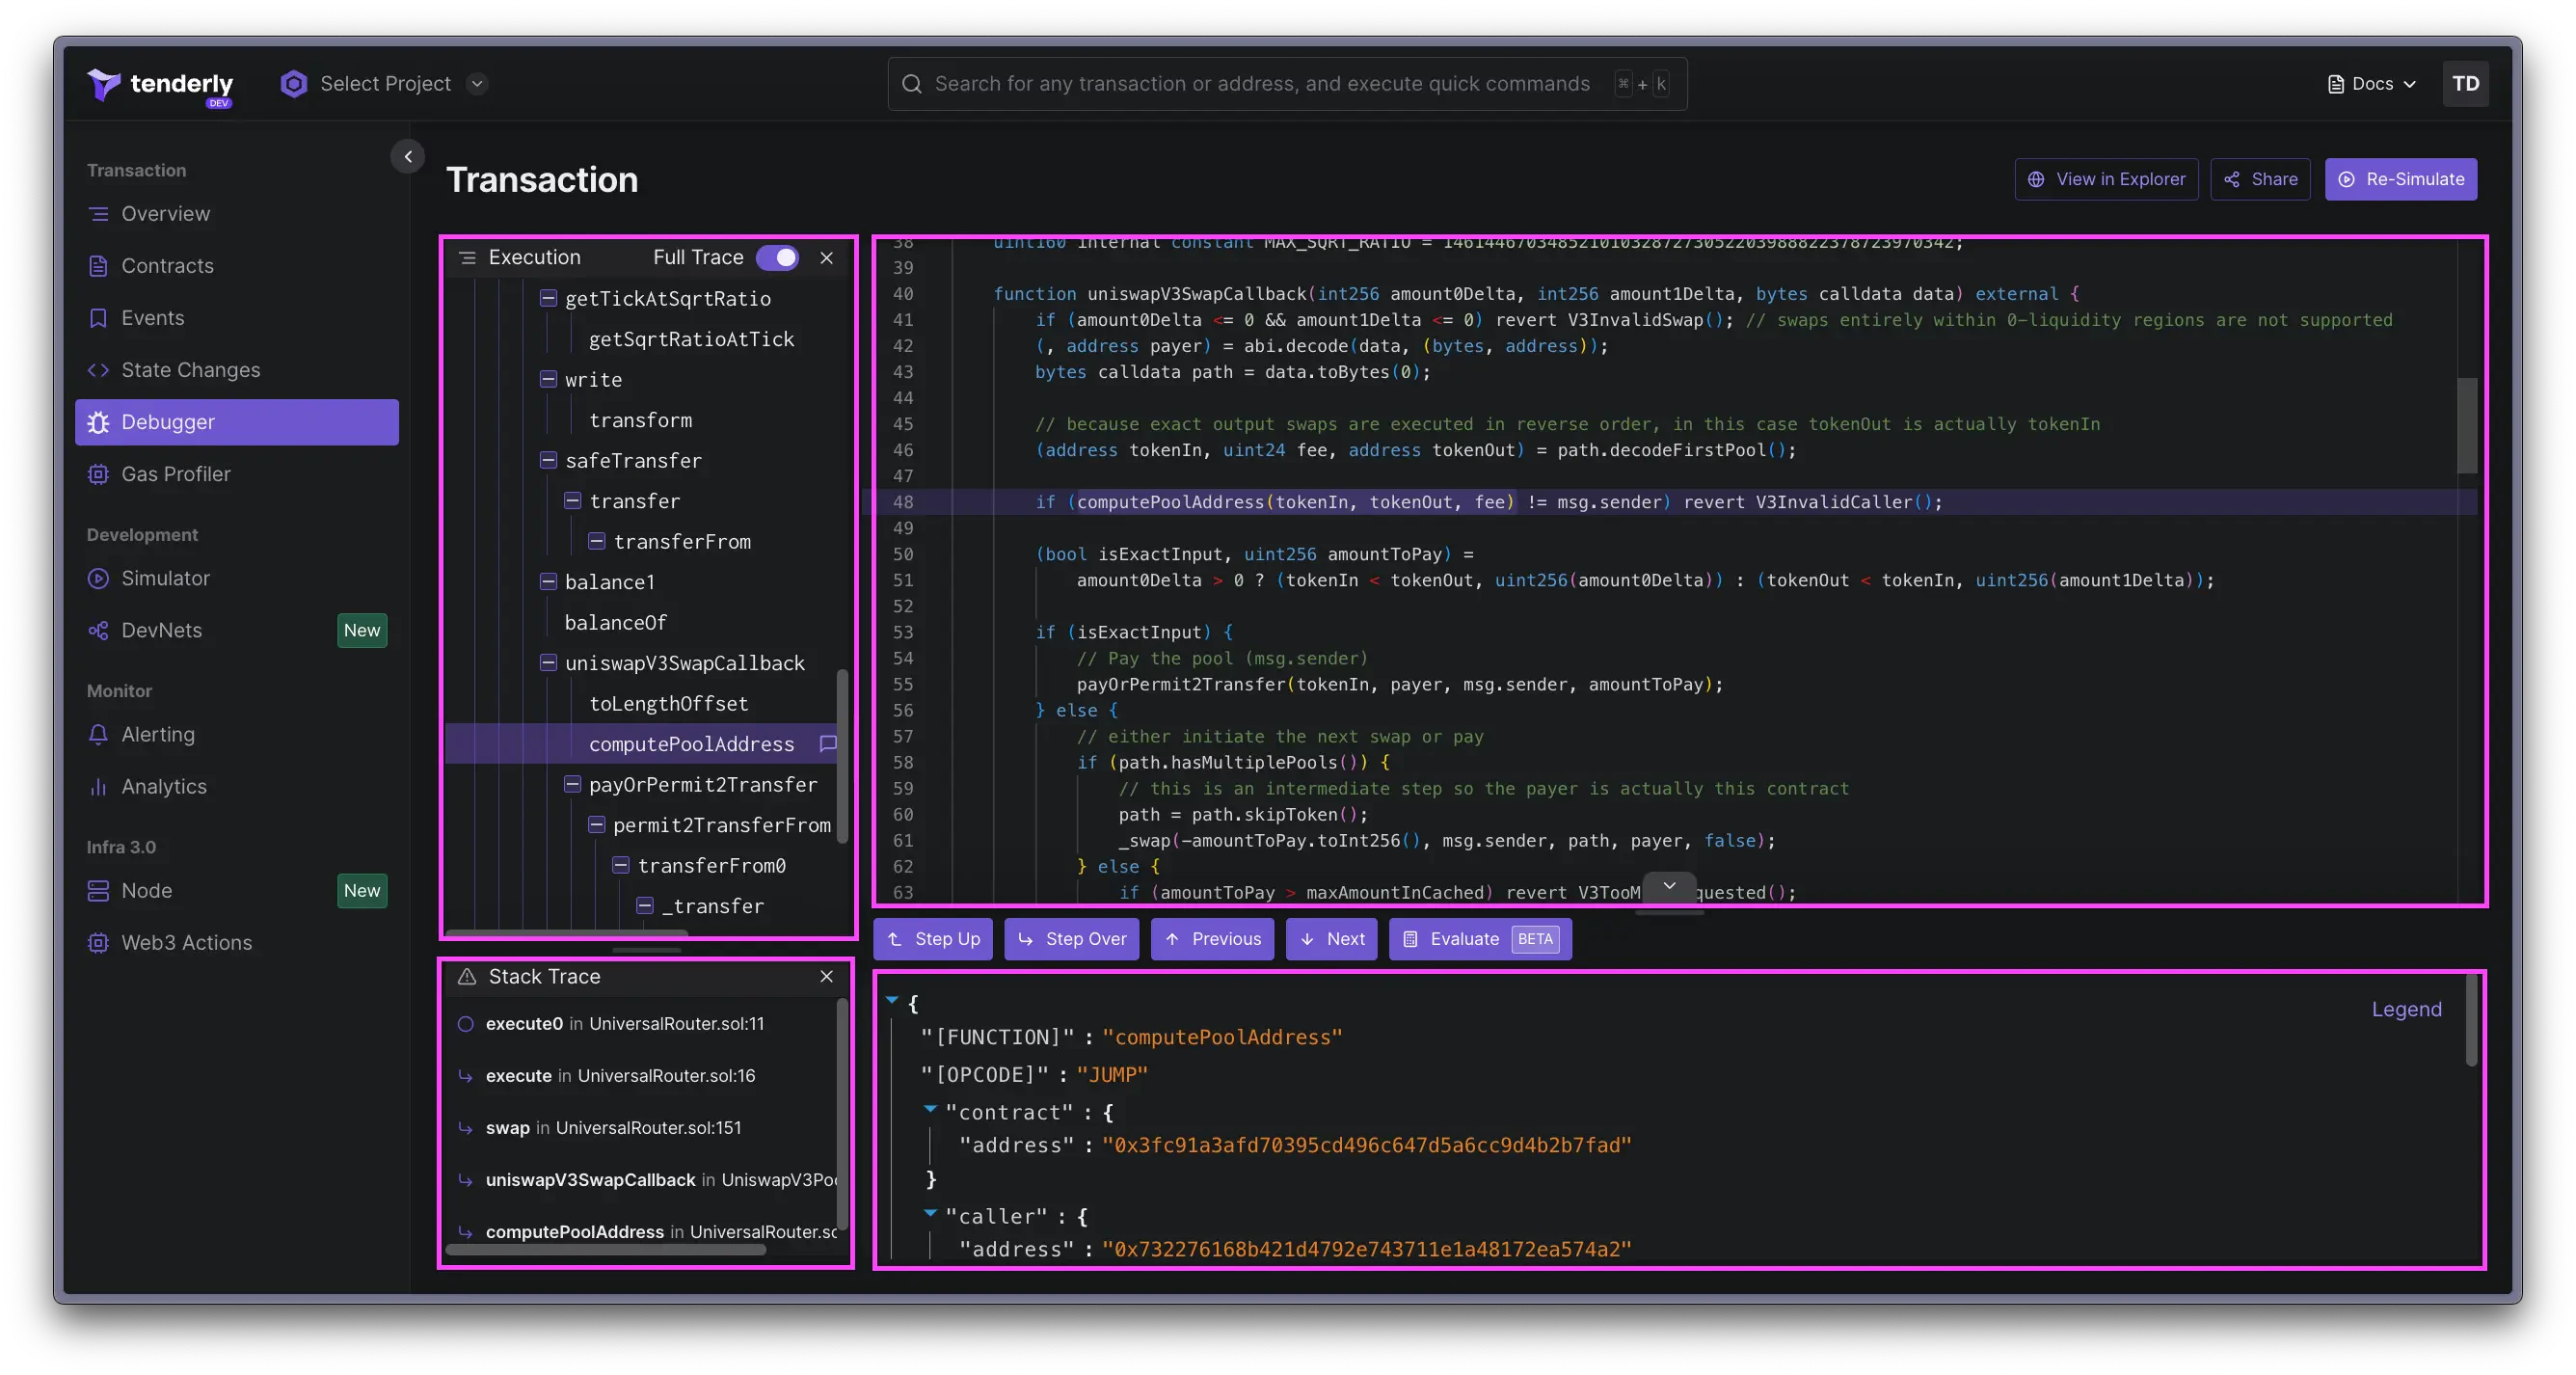Select the balanceOf trace entry

pos(615,622)
